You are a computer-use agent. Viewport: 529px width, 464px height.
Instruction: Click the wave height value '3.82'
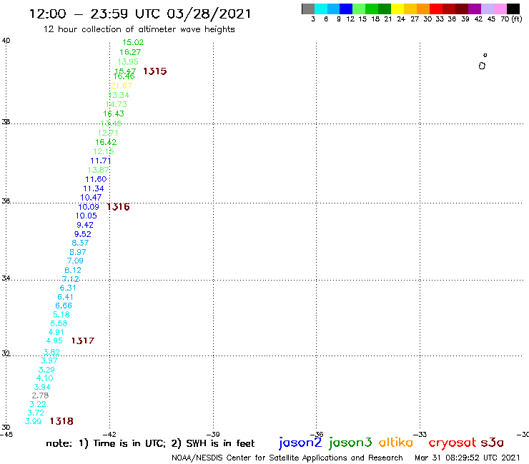51,352
